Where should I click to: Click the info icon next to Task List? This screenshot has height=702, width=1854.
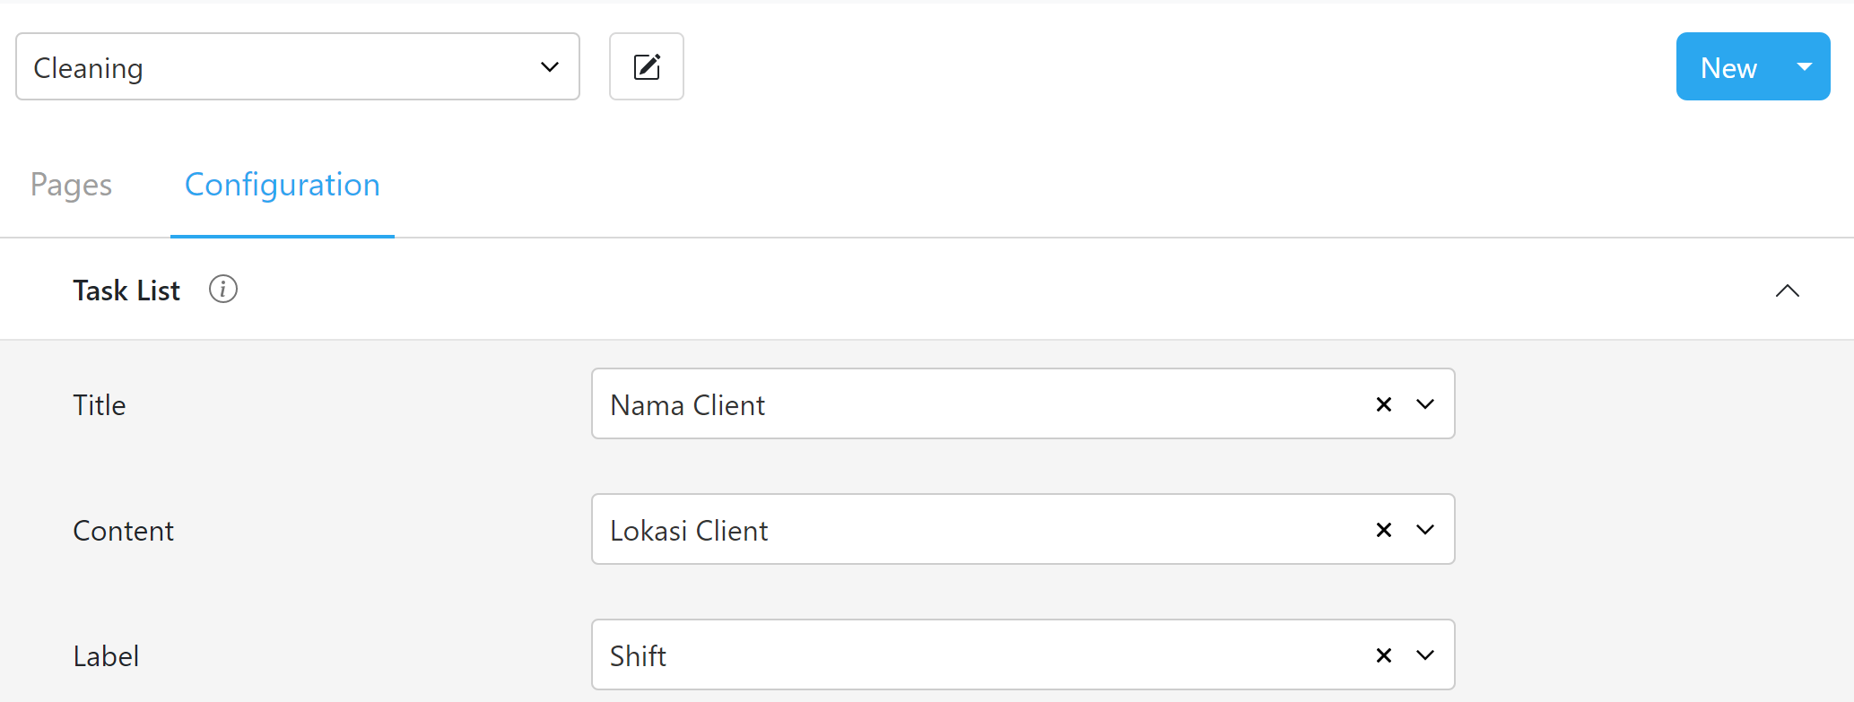tap(222, 289)
